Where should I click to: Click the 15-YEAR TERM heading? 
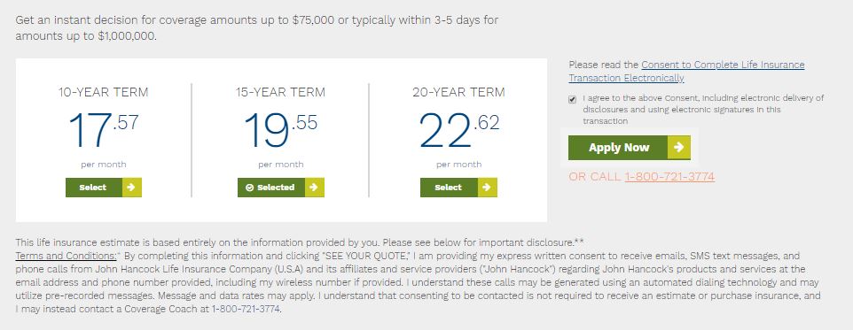(x=280, y=92)
